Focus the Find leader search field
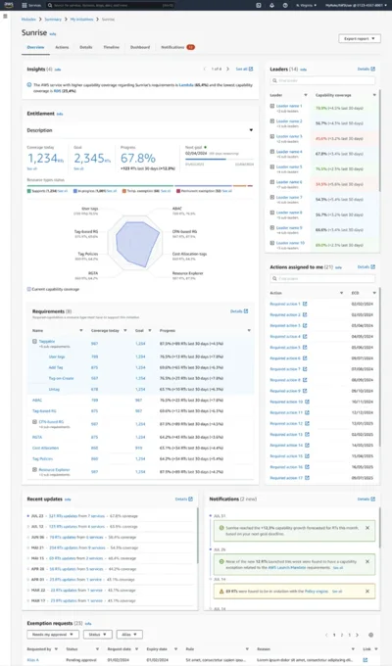 pyautogui.click(x=322, y=80)
